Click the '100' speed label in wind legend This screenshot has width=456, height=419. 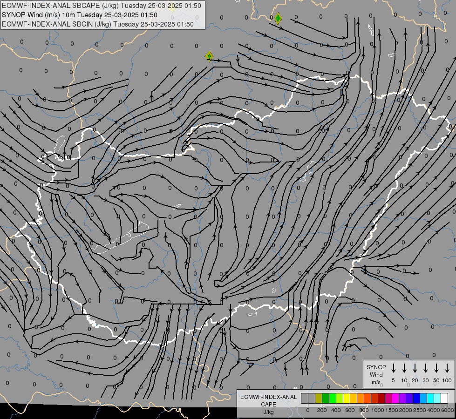(447, 380)
